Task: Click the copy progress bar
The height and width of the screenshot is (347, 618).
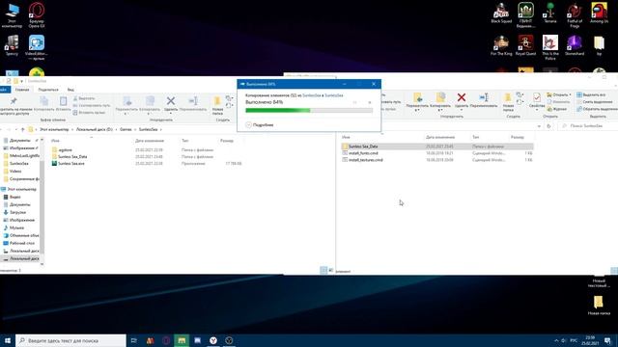Action: coord(309,111)
